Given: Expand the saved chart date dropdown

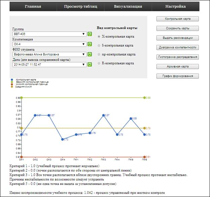Looking at the screenshot, I should point(49,64).
